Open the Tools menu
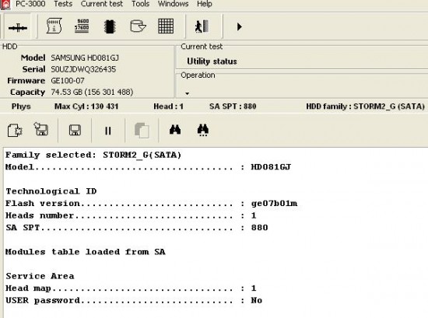The width and height of the screenshot is (428, 318). click(140, 4)
